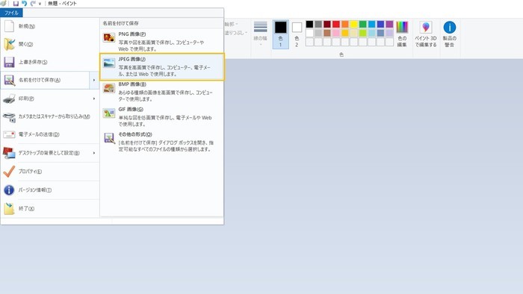Pick the pink swatch in the second row
The height and width of the screenshot is (294, 523).
click(336, 33)
